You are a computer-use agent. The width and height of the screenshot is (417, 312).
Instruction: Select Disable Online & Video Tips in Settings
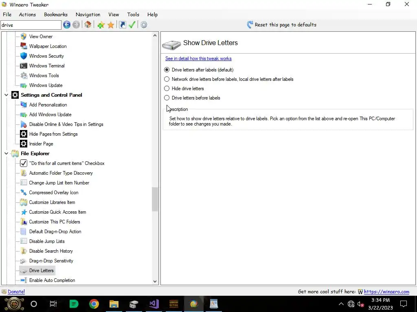coord(66,124)
